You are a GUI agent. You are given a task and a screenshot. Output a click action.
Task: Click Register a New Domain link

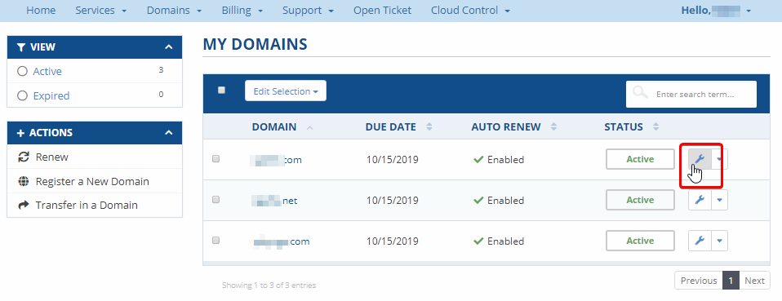(92, 181)
